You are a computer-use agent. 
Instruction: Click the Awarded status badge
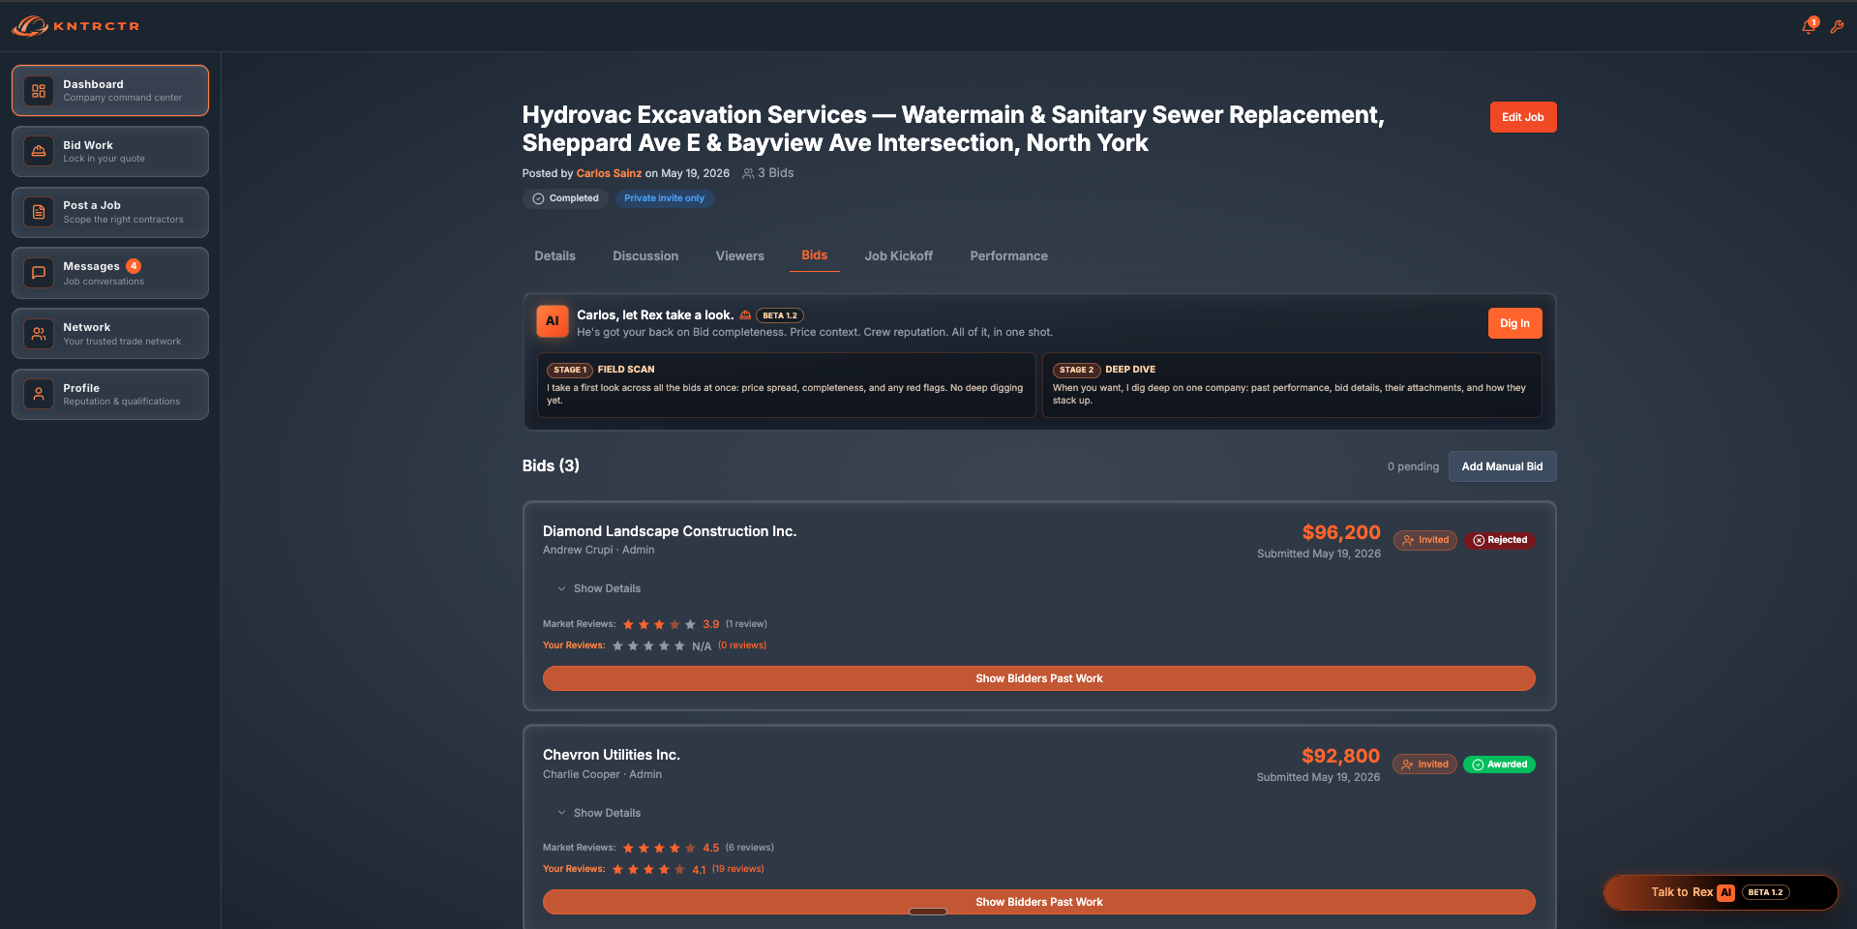(1499, 764)
